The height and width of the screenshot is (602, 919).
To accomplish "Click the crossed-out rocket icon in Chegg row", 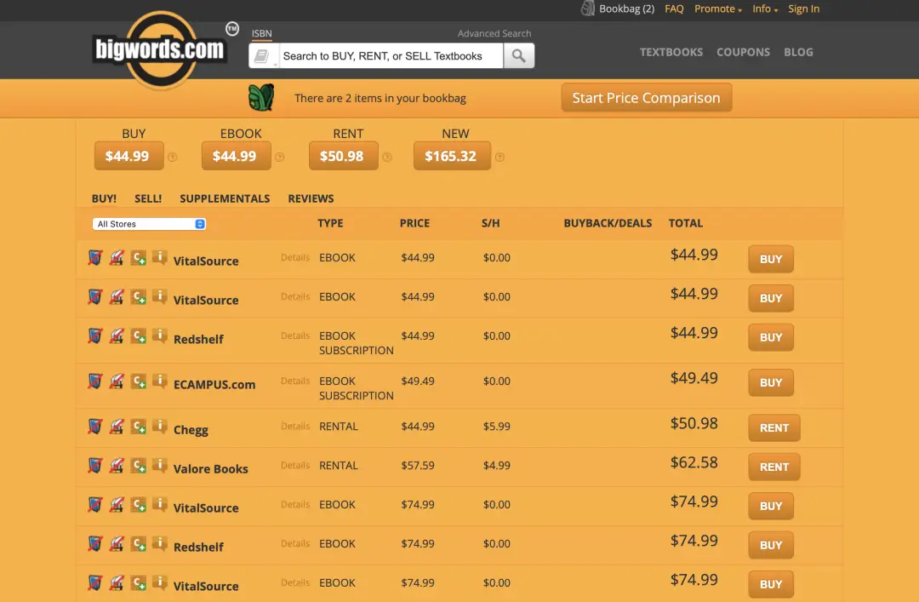I will 117,427.
